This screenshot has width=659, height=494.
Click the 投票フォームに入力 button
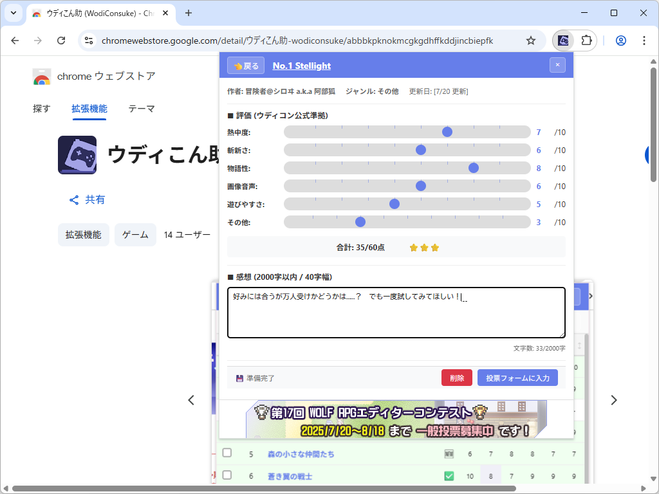click(x=518, y=378)
